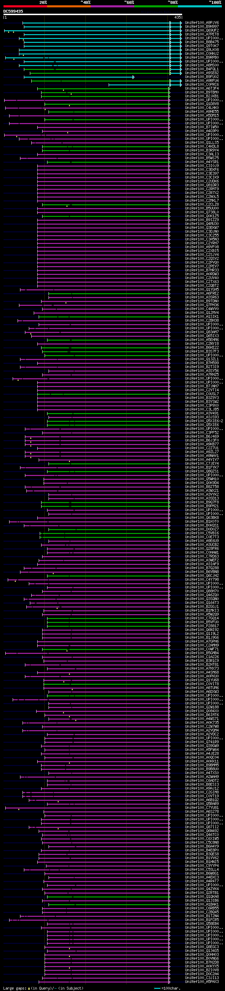This screenshot has height=991, width=225.
Task: Select the UniRef100_A6FRE2 label
Action: coord(201,294)
